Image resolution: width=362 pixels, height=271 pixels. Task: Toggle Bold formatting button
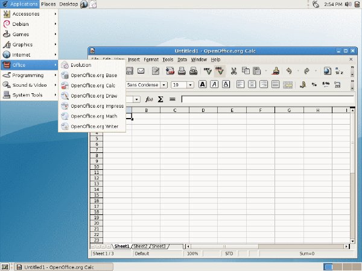tap(203, 84)
